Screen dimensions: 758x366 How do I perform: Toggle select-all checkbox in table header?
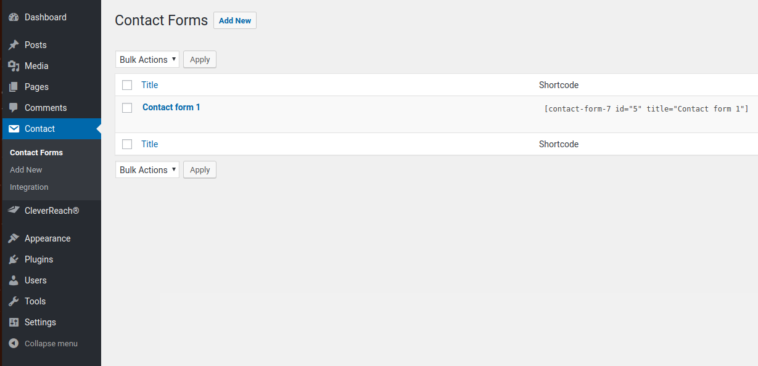pos(127,85)
